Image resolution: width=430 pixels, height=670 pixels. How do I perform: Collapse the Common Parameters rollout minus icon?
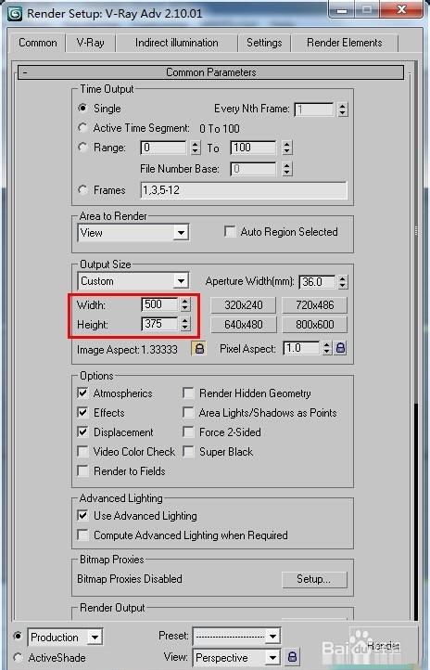click(25, 72)
